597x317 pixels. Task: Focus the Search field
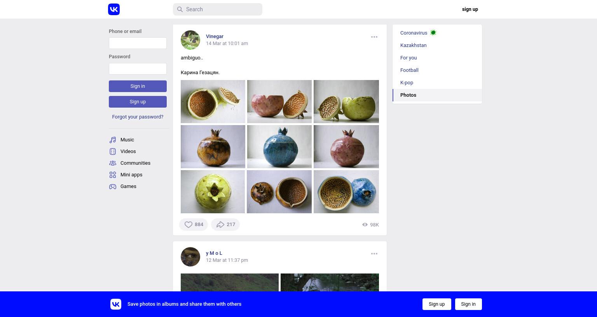click(x=218, y=9)
